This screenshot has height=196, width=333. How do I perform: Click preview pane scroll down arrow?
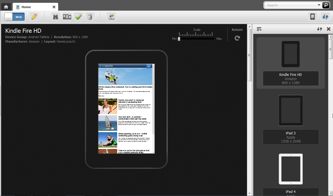click(x=250, y=193)
